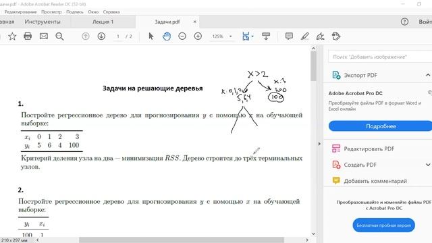This screenshot has width=432, height=243.
Task: Open the Окно menu
Action: pyautogui.click(x=93, y=12)
